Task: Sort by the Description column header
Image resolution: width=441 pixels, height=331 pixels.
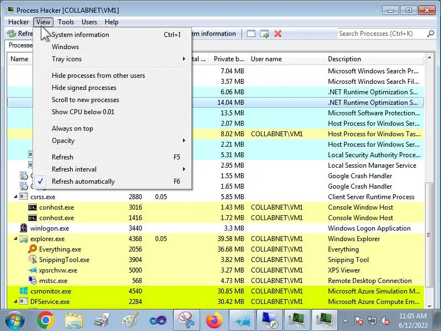Action: pyautogui.click(x=374, y=59)
